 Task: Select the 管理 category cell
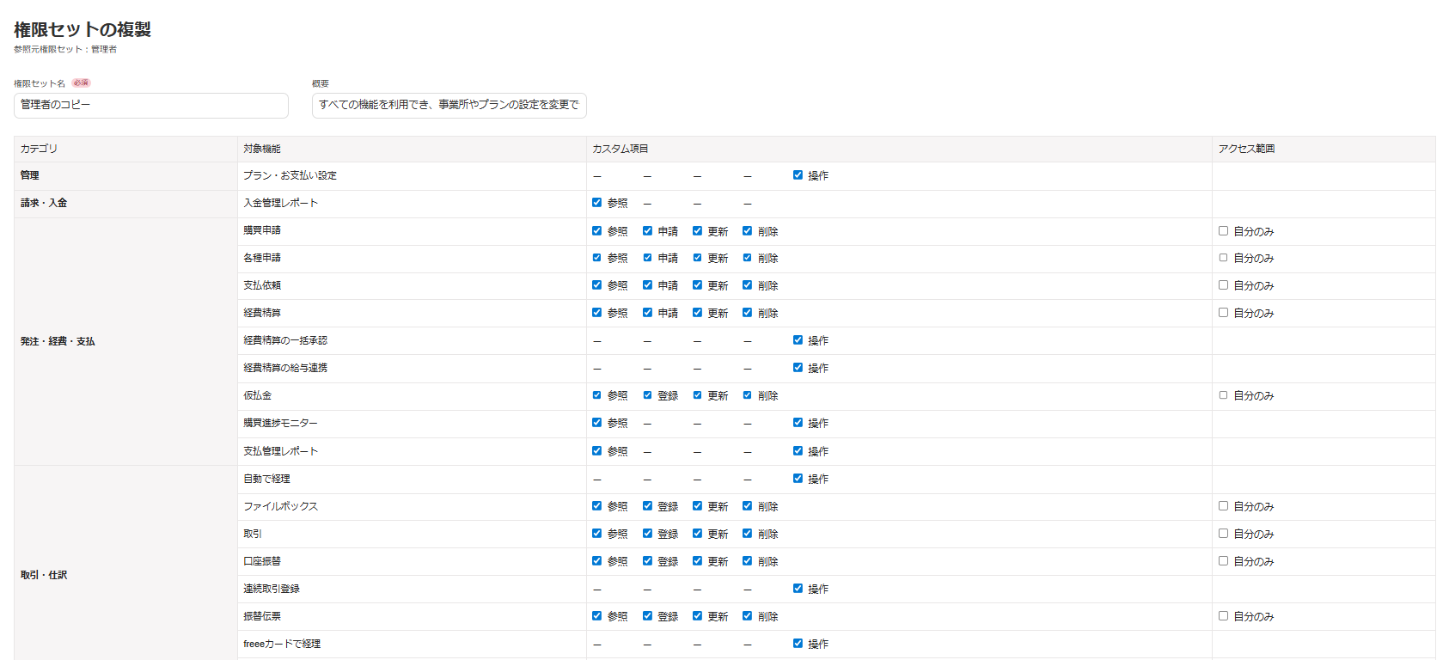(x=125, y=175)
